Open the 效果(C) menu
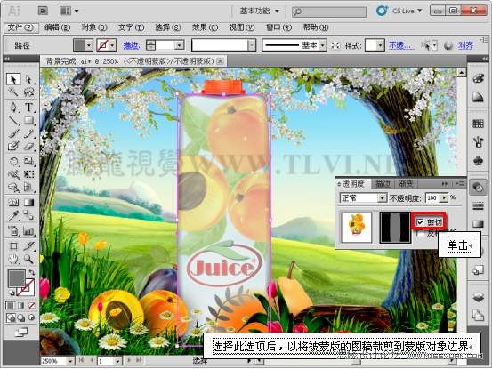Viewport: 492px width, 369px height. click(205, 28)
